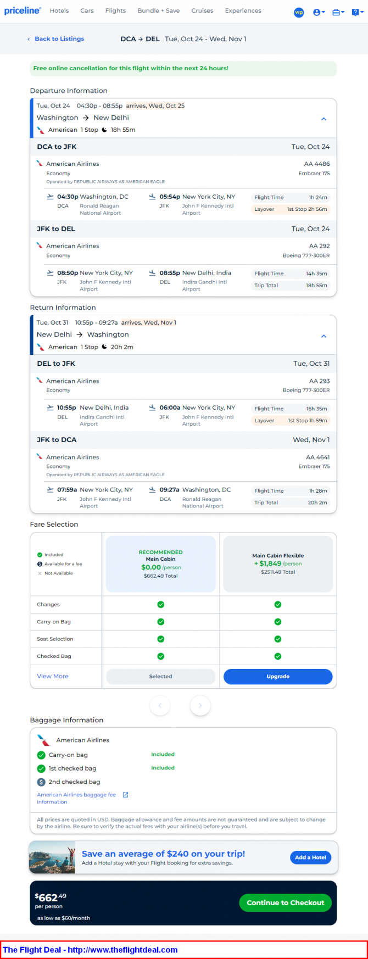Click Checked Bag checkmark under Main Cabin
Screen dimensions: 368x959
(161, 656)
